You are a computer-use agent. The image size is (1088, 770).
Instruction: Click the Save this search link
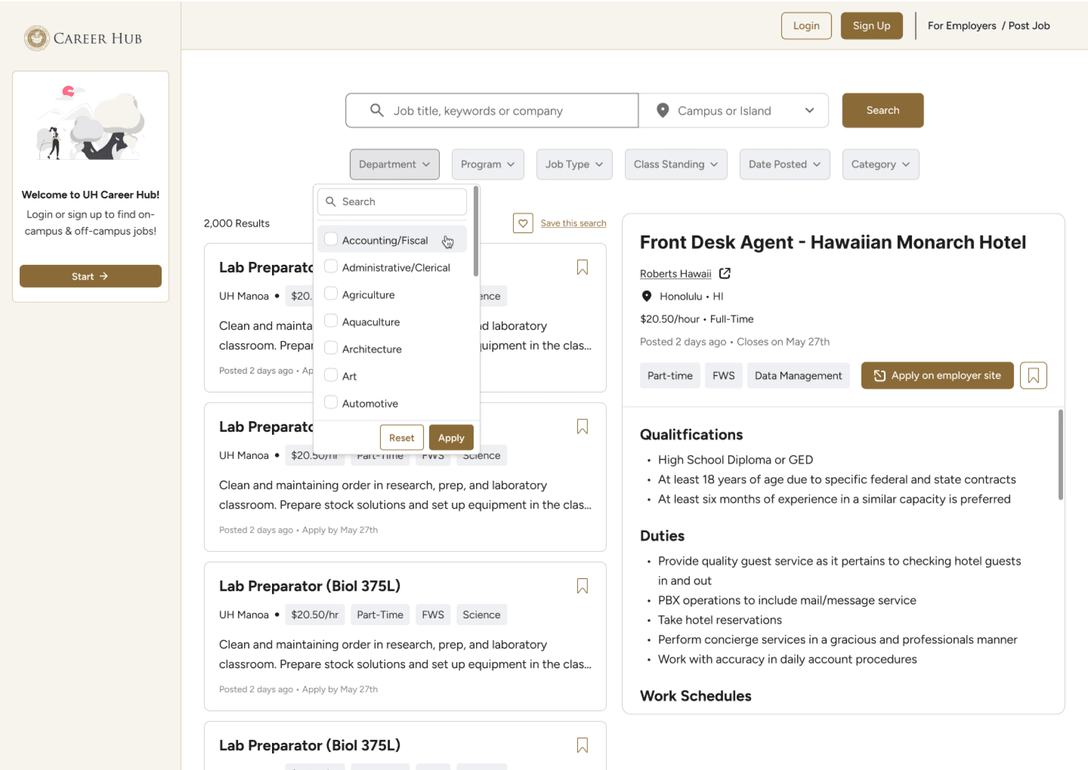point(573,223)
